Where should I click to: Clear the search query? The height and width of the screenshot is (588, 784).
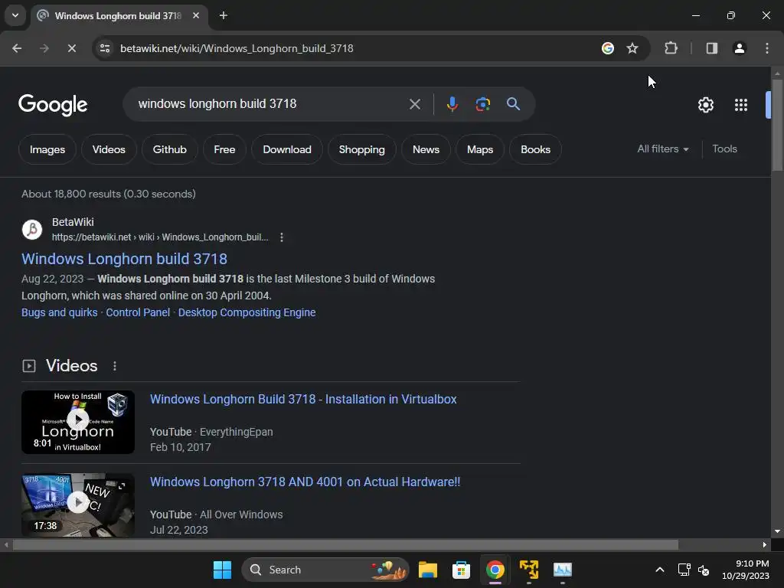(x=414, y=104)
